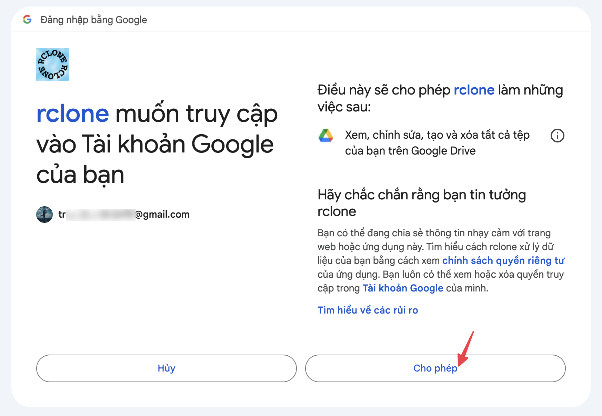
Task: Click the Google Drive icon
Action: (325, 135)
